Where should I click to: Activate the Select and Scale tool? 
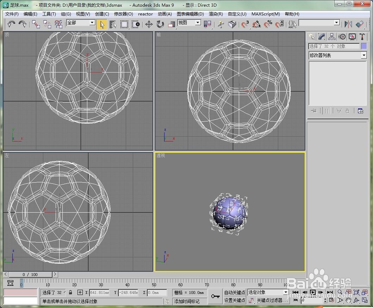pyautogui.click(x=171, y=24)
